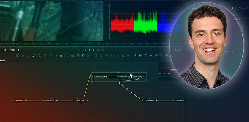Click the SatCurves1 group title bar
The height and width of the screenshot is (122, 249).
119,73
